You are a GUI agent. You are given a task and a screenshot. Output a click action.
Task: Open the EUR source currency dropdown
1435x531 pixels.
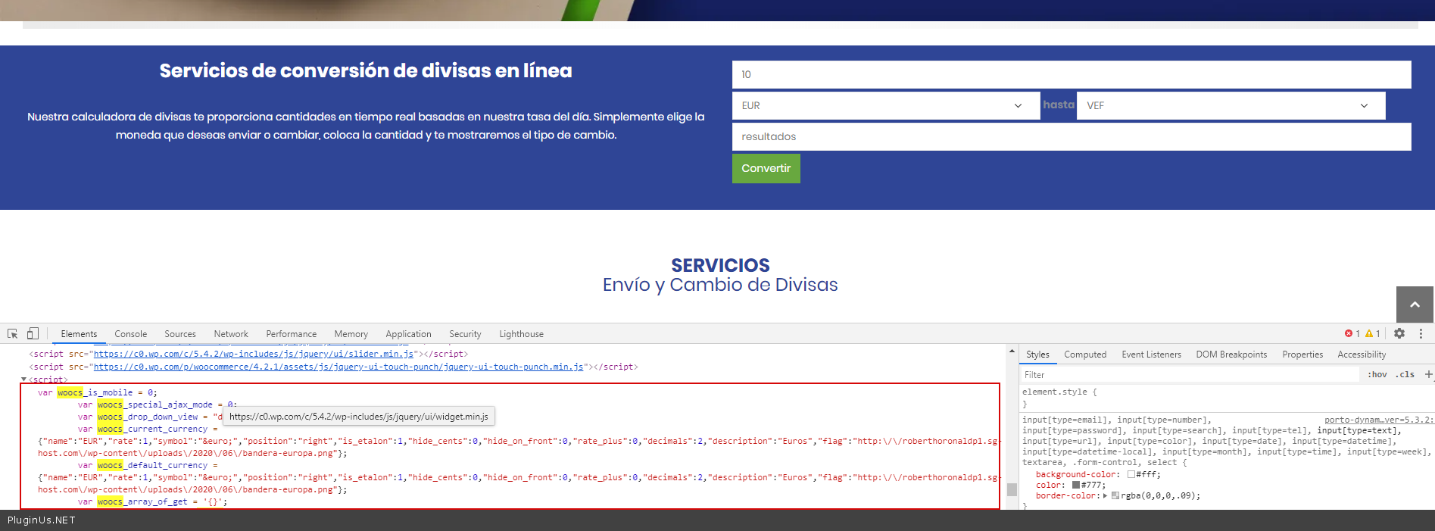[885, 105]
